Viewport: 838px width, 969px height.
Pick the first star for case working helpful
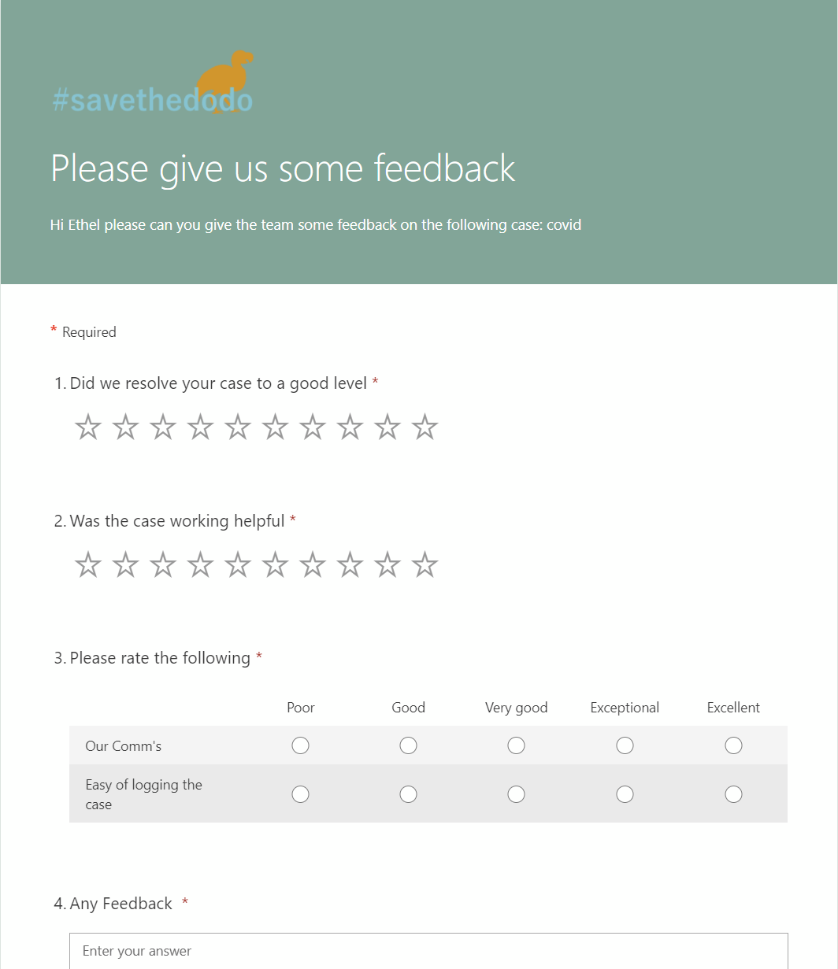click(x=88, y=565)
